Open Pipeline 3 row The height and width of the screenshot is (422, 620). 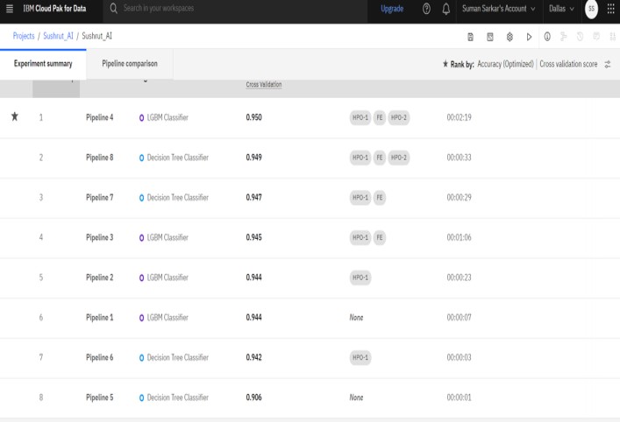[310, 237]
